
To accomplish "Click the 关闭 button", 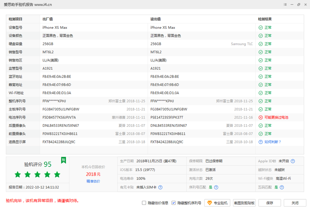I will [295, 203].
